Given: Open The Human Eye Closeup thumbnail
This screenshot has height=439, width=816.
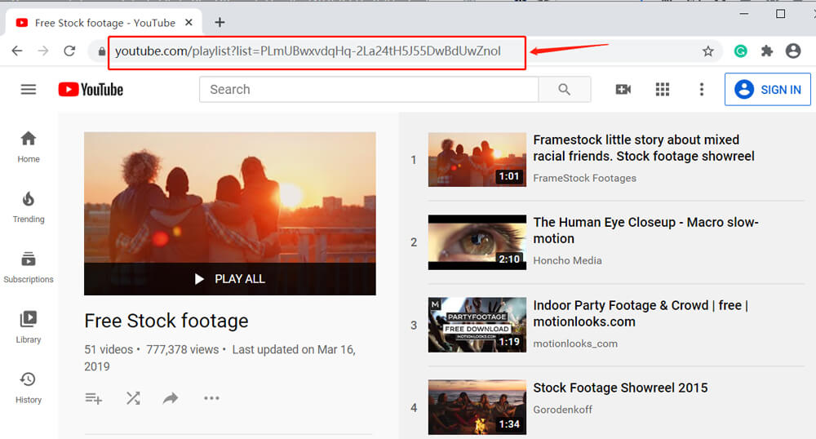Looking at the screenshot, I should click(x=477, y=242).
